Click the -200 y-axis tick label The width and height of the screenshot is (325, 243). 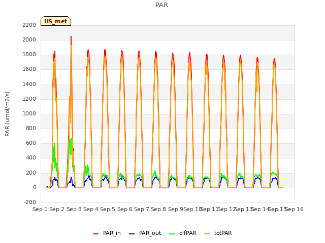(30, 202)
